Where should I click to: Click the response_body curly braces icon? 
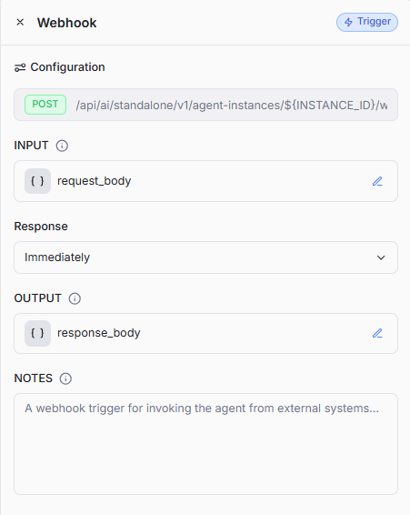(x=37, y=333)
